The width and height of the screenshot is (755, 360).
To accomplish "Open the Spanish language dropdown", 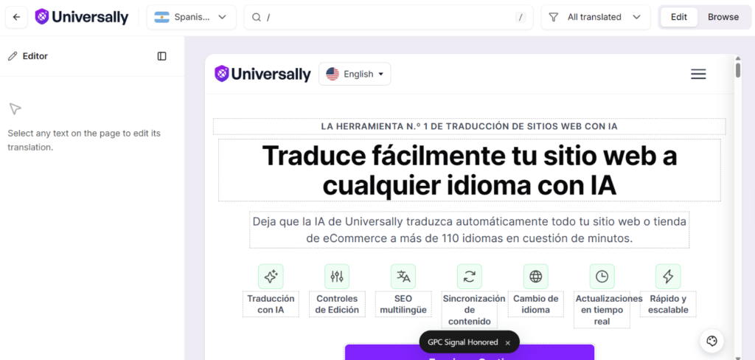I will (191, 18).
